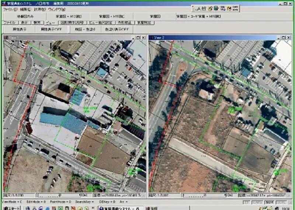295x210 pixels.
Task: Switch to the ファイル tab
Action: click(11, 23)
